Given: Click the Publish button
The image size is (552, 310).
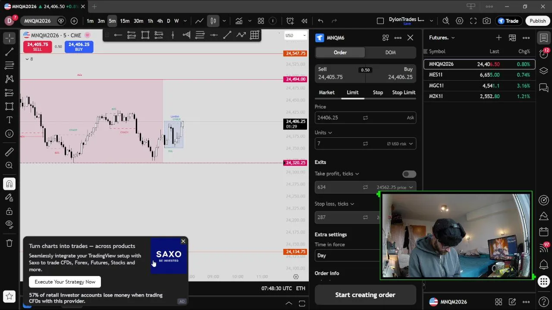Looking at the screenshot, I should pyautogui.click(x=538, y=21).
